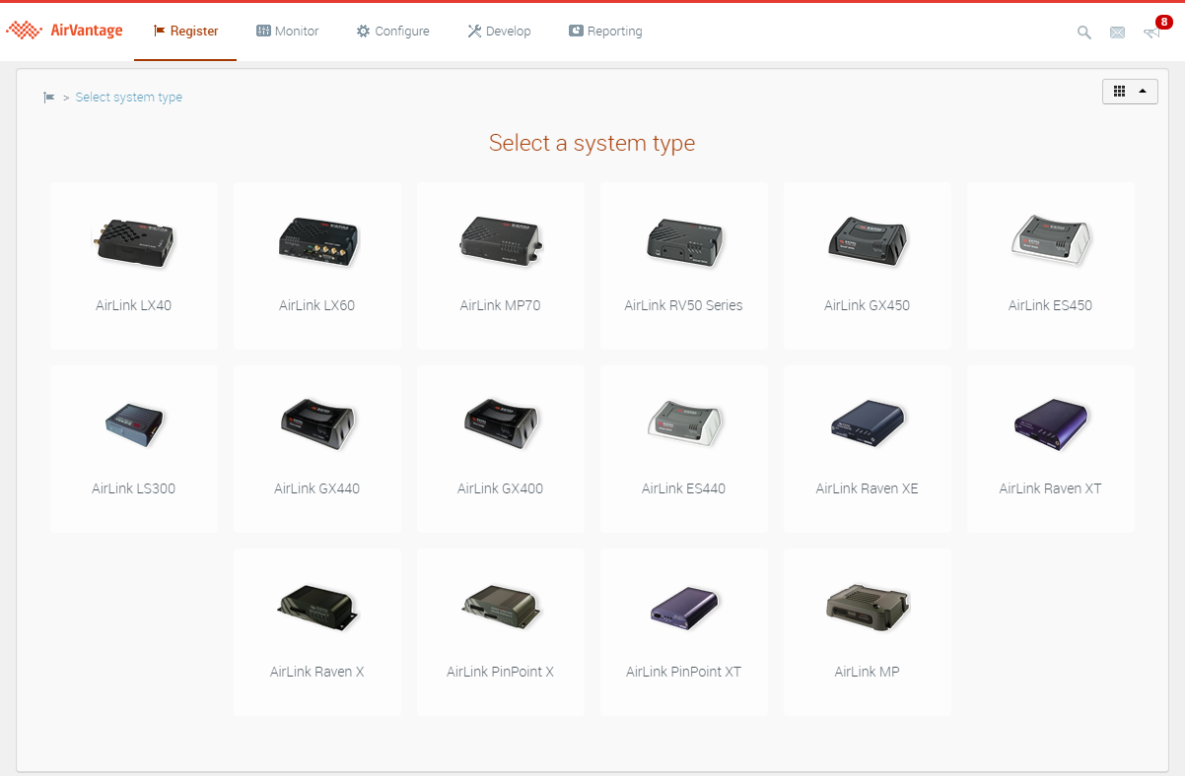Select the AirLink LS300 device image
This screenshot has height=776, width=1185.
134,425
